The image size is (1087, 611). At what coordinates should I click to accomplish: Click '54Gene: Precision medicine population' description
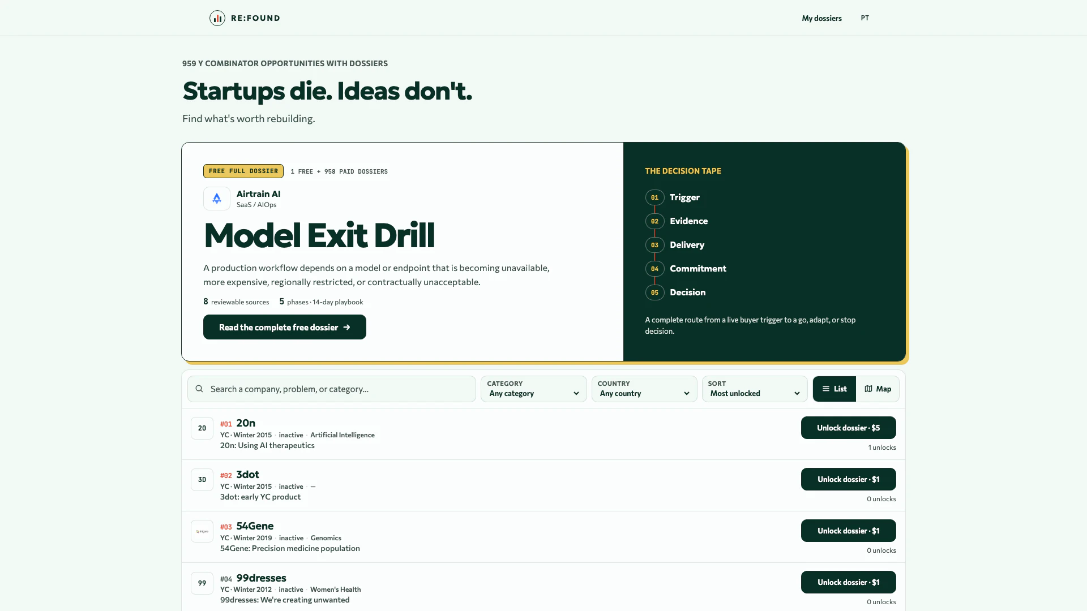click(x=290, y=548)
